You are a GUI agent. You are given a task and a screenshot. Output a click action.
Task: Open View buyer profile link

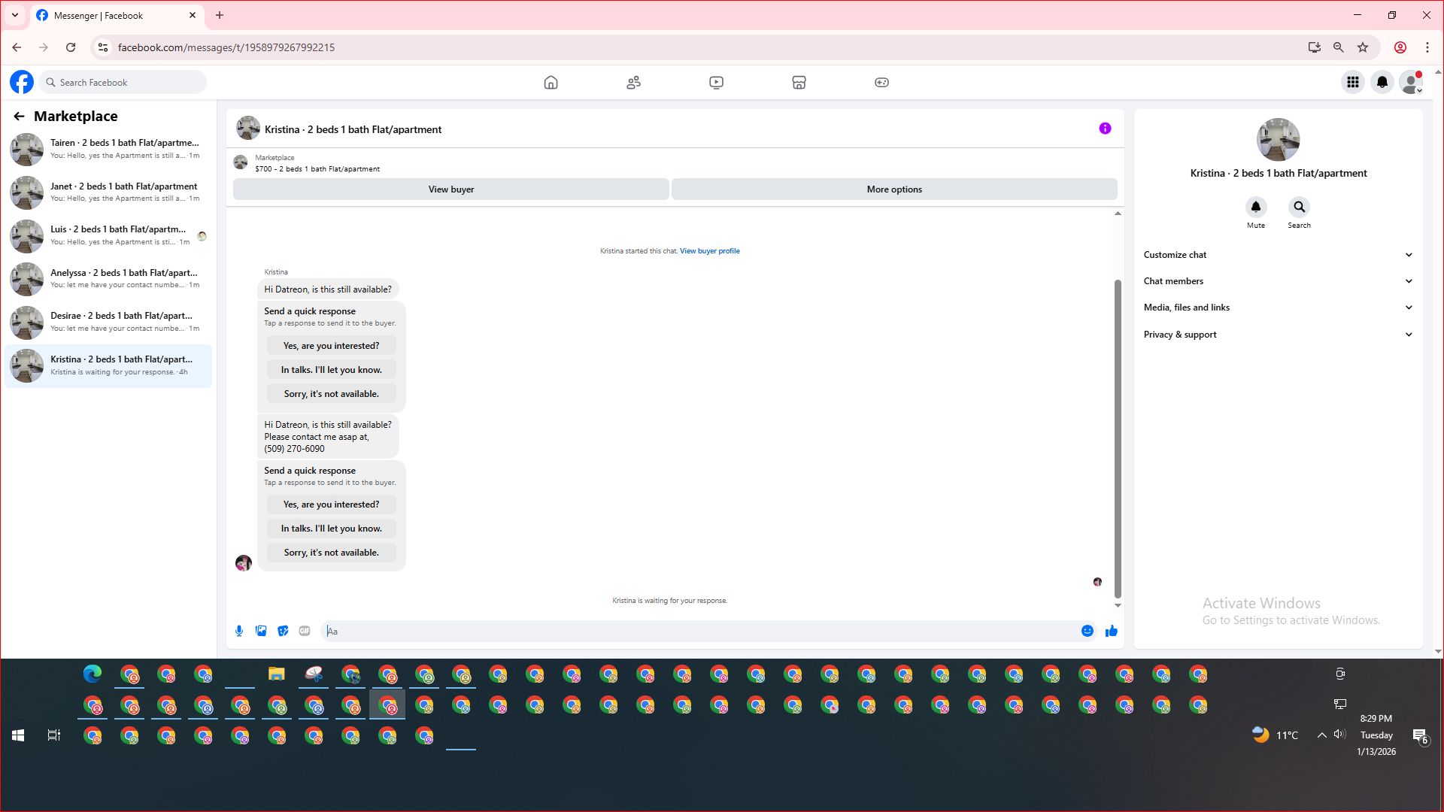pos(709,251)
